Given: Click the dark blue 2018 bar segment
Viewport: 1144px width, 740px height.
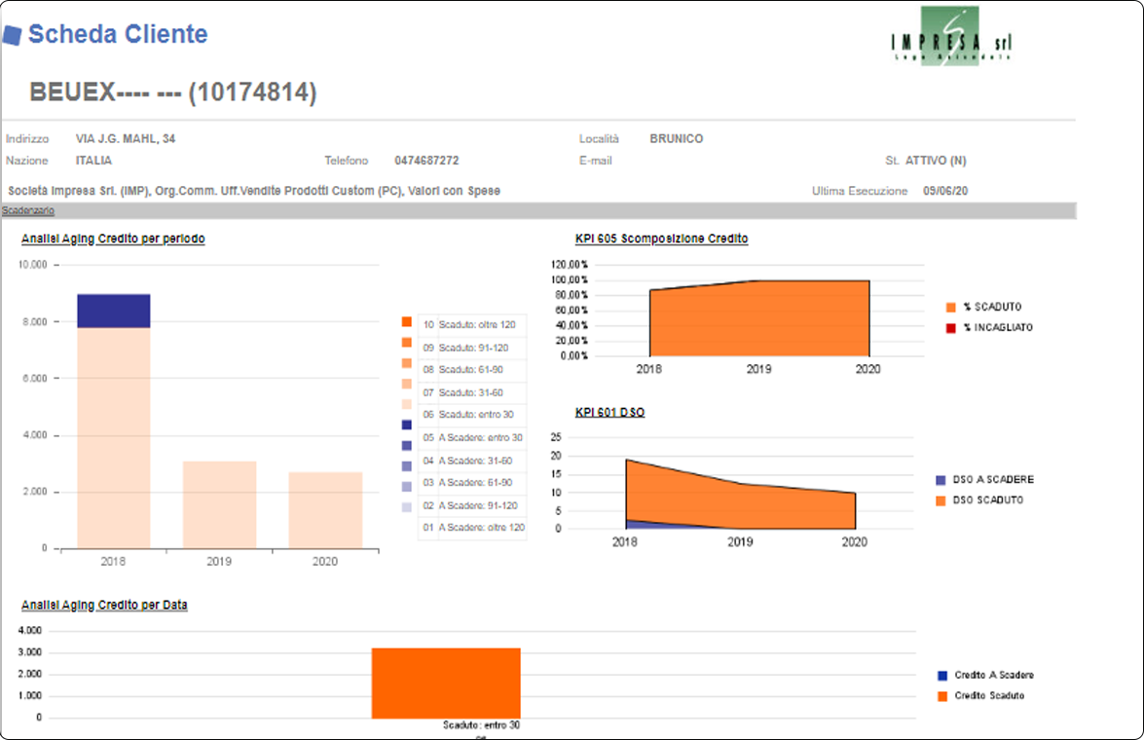Looking at the screenshot, I should (x=114, y=311).
